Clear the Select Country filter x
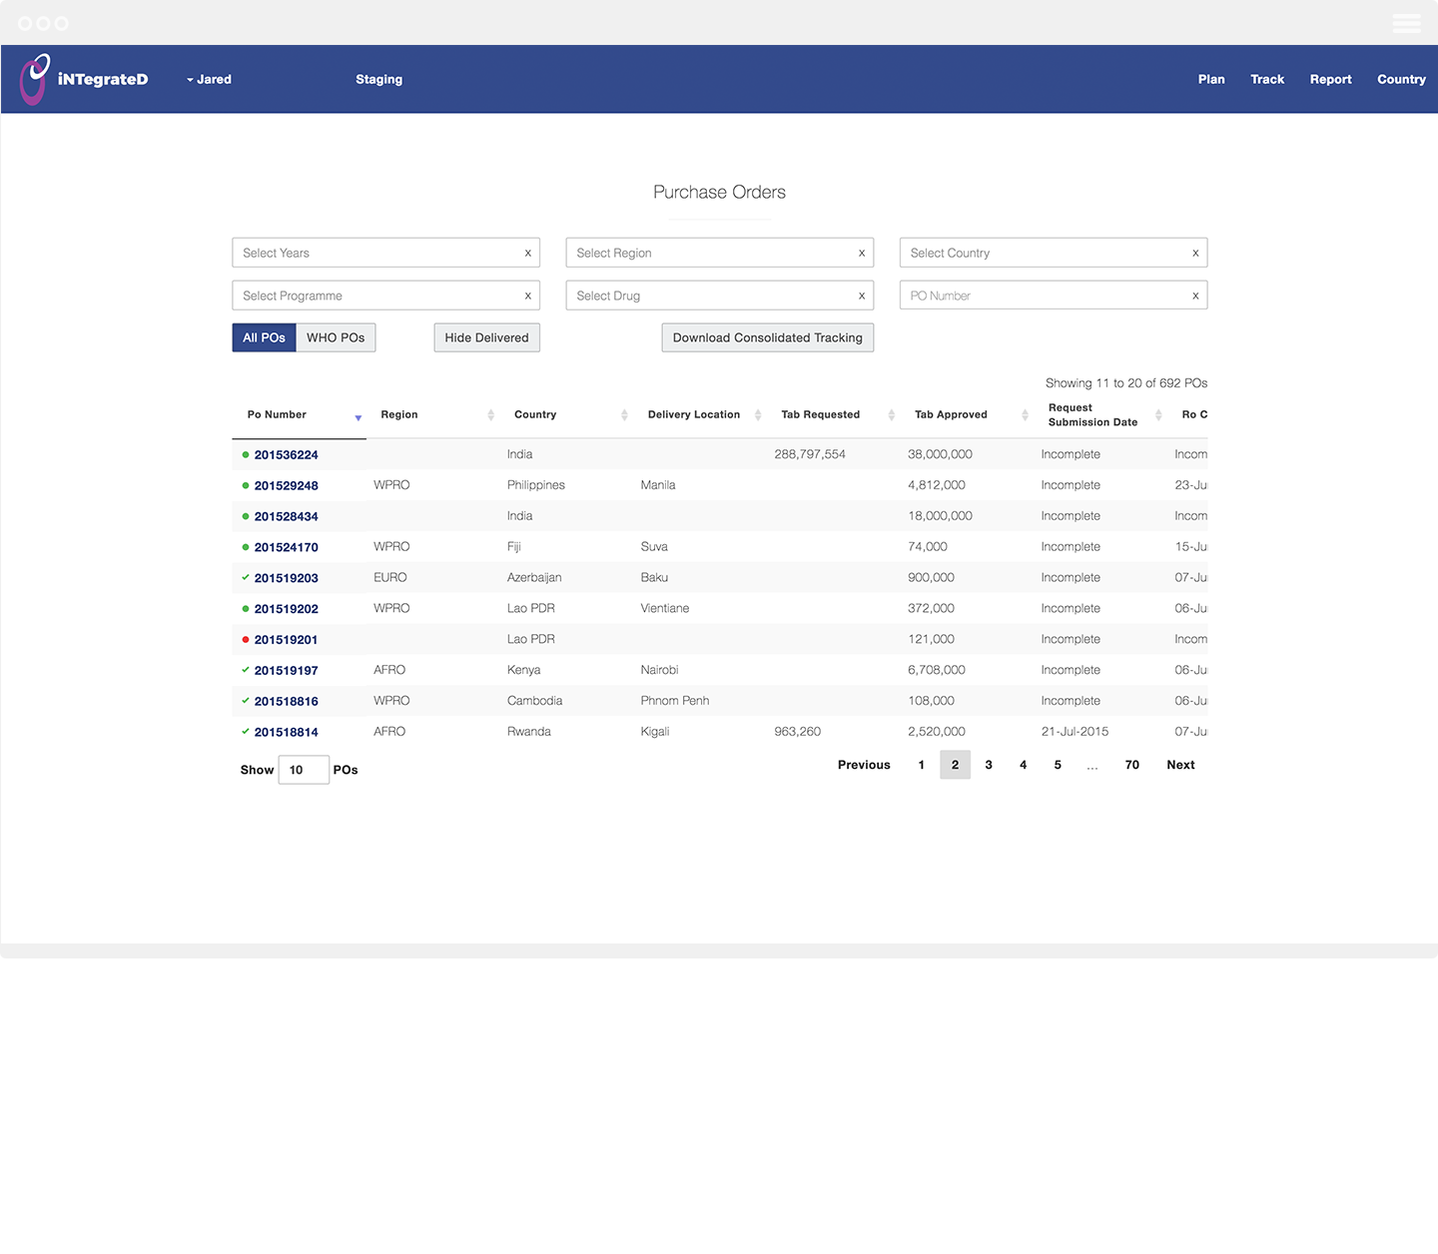This screenshot has width=1438, height=1254. (x=1194, y=254)
